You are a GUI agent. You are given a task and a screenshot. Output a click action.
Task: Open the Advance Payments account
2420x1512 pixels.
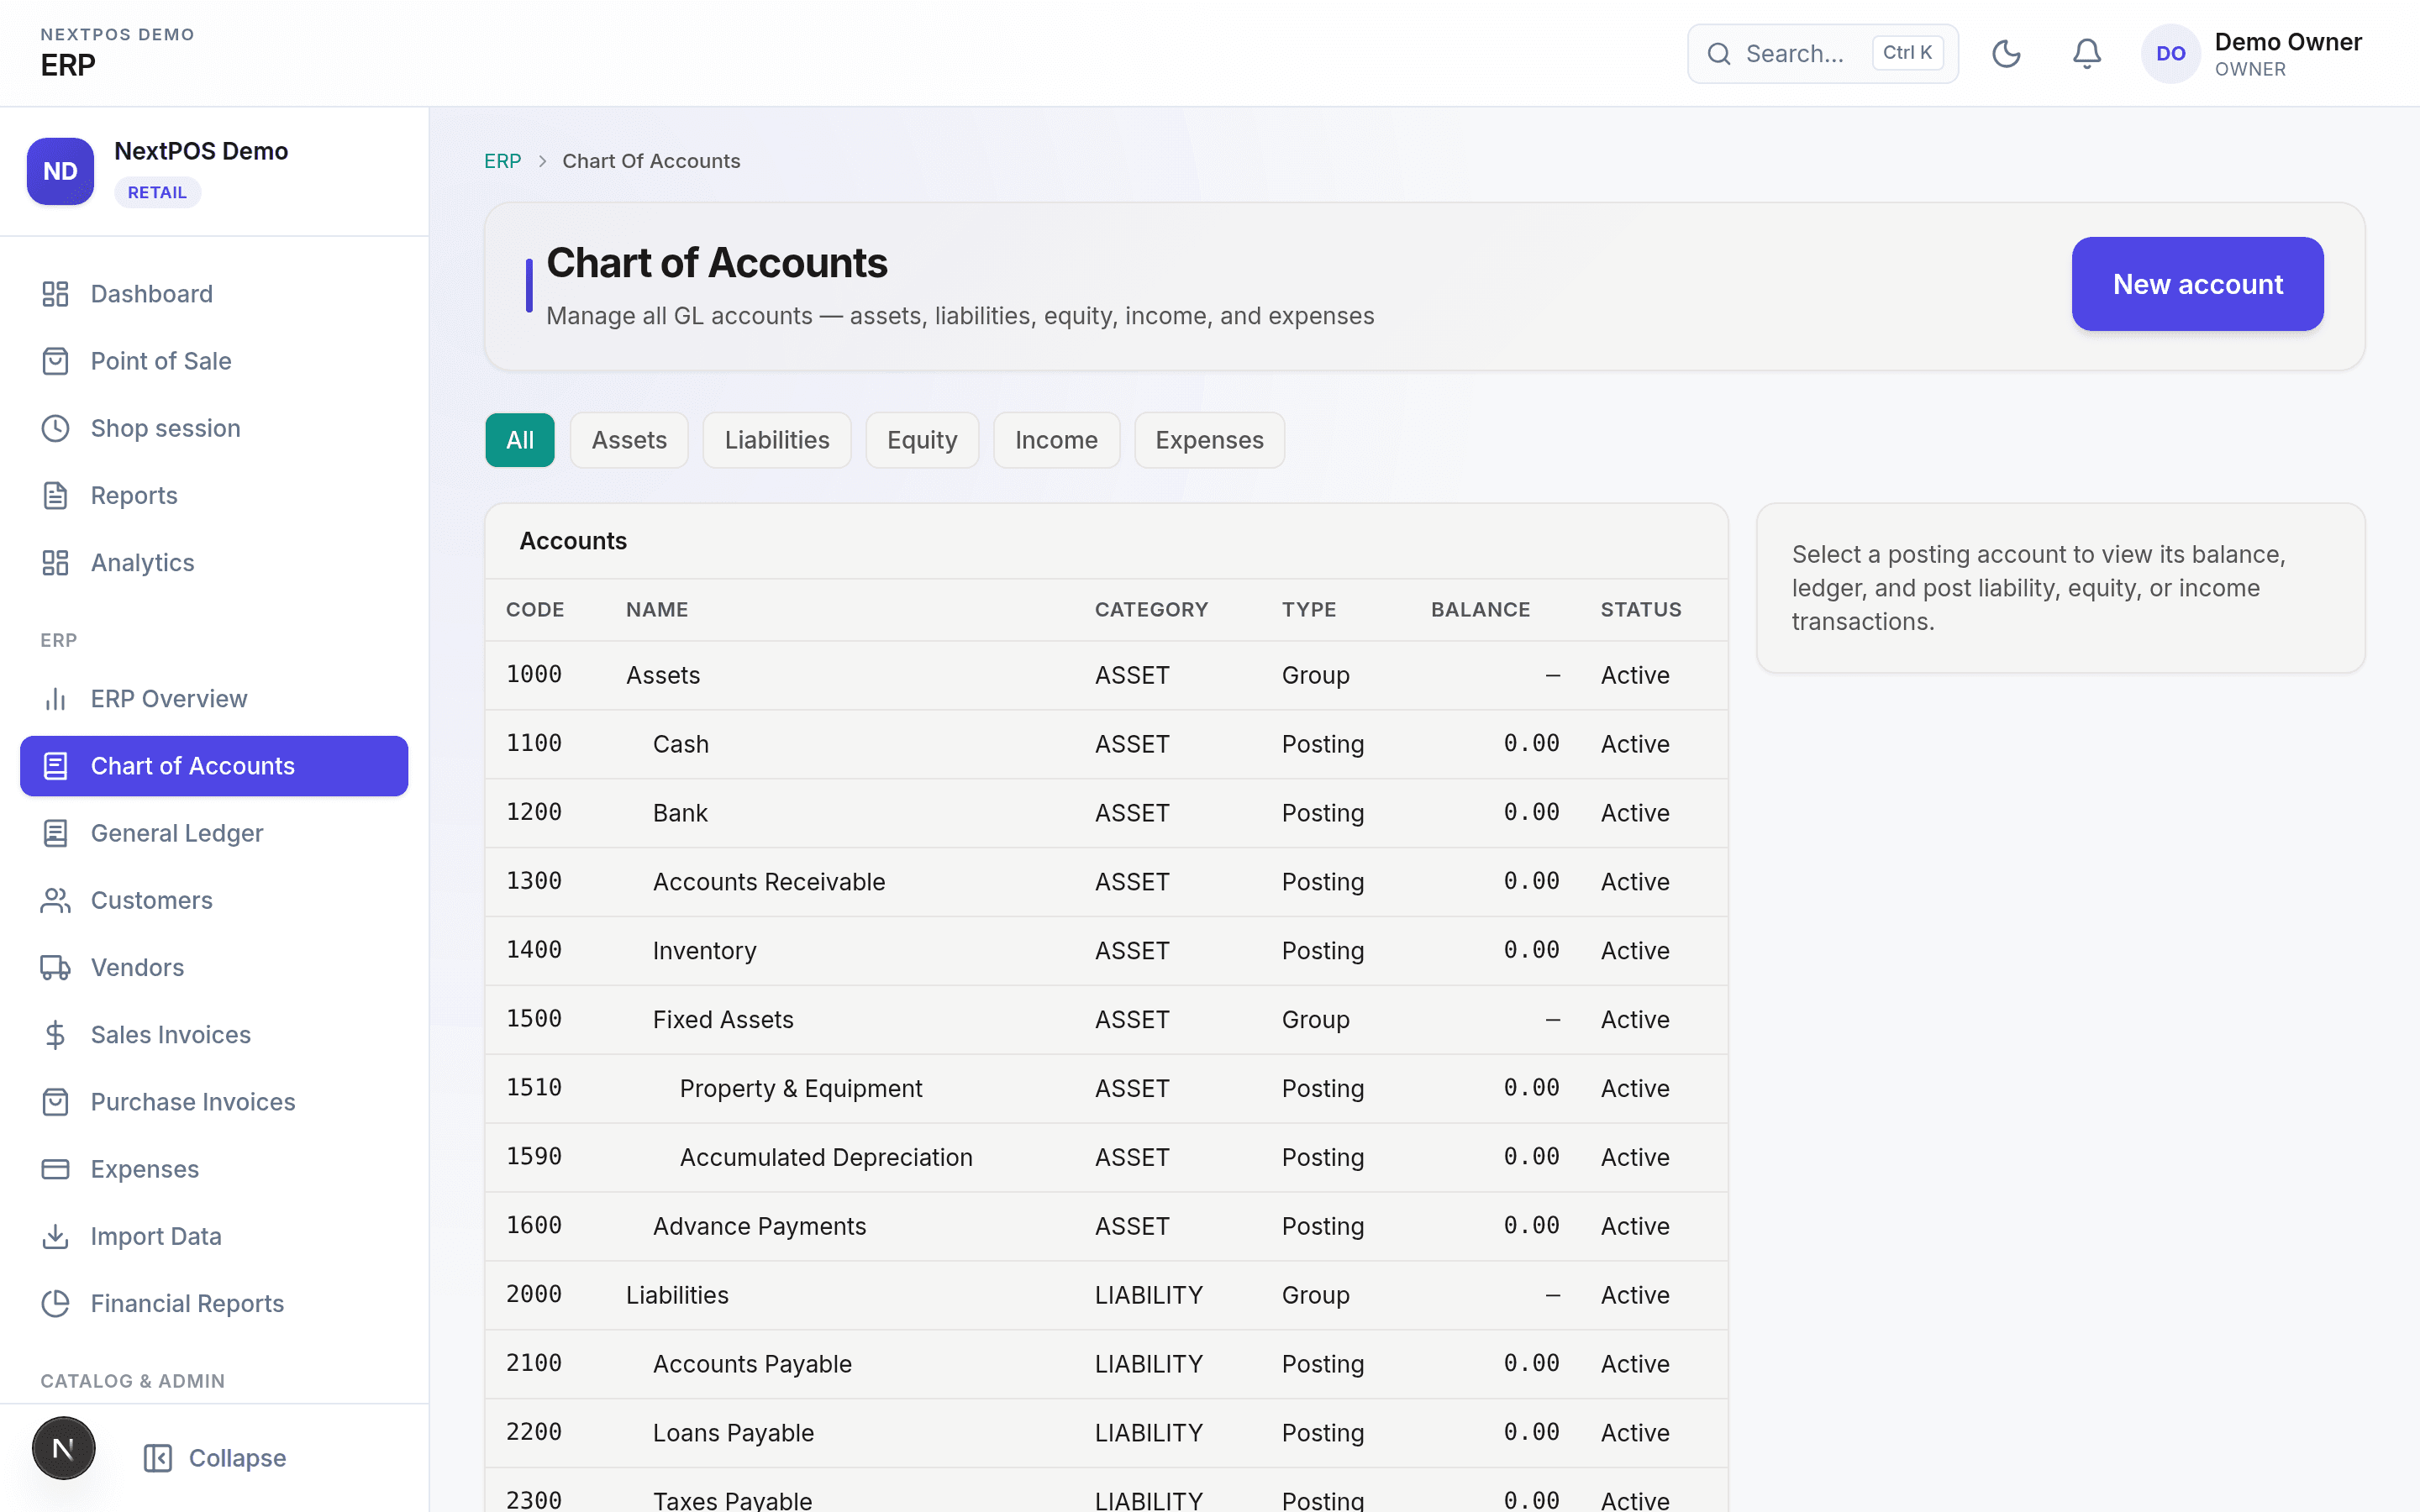click(x=1106, y=1226)
